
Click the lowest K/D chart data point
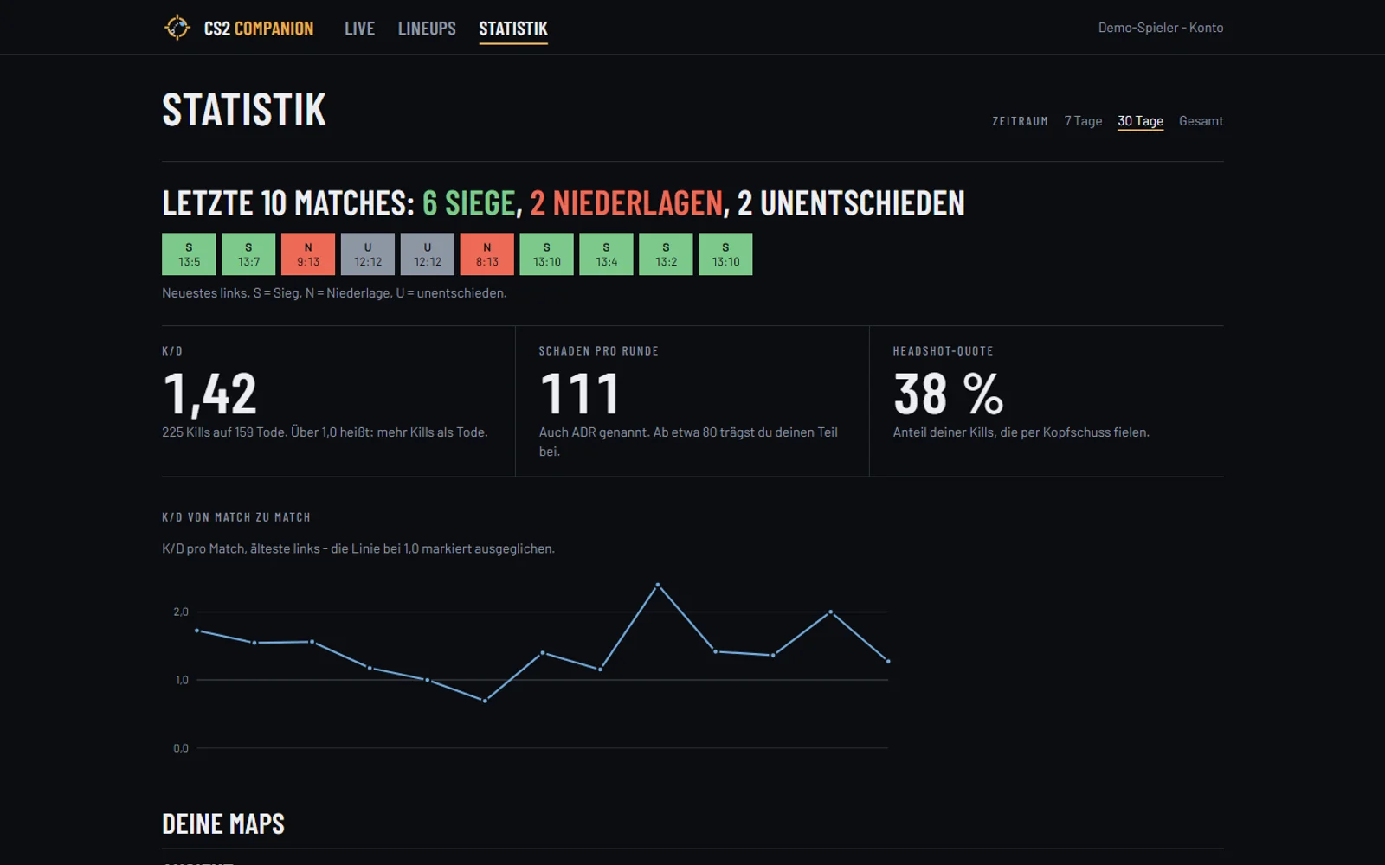click(485, 701)
